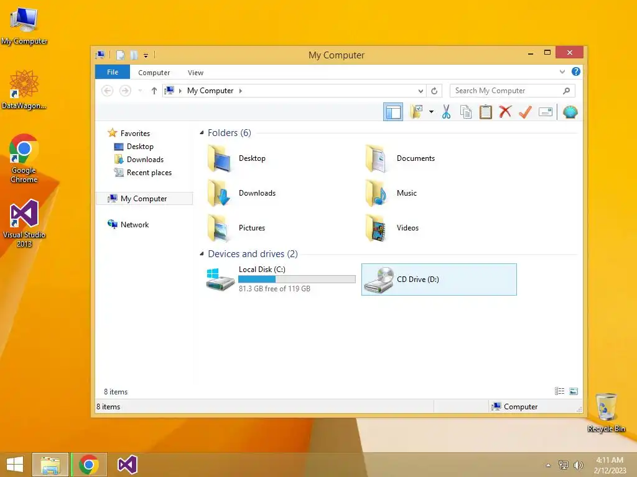Open Customize Quick Access Toolbar dropdown

click(146, 55)
